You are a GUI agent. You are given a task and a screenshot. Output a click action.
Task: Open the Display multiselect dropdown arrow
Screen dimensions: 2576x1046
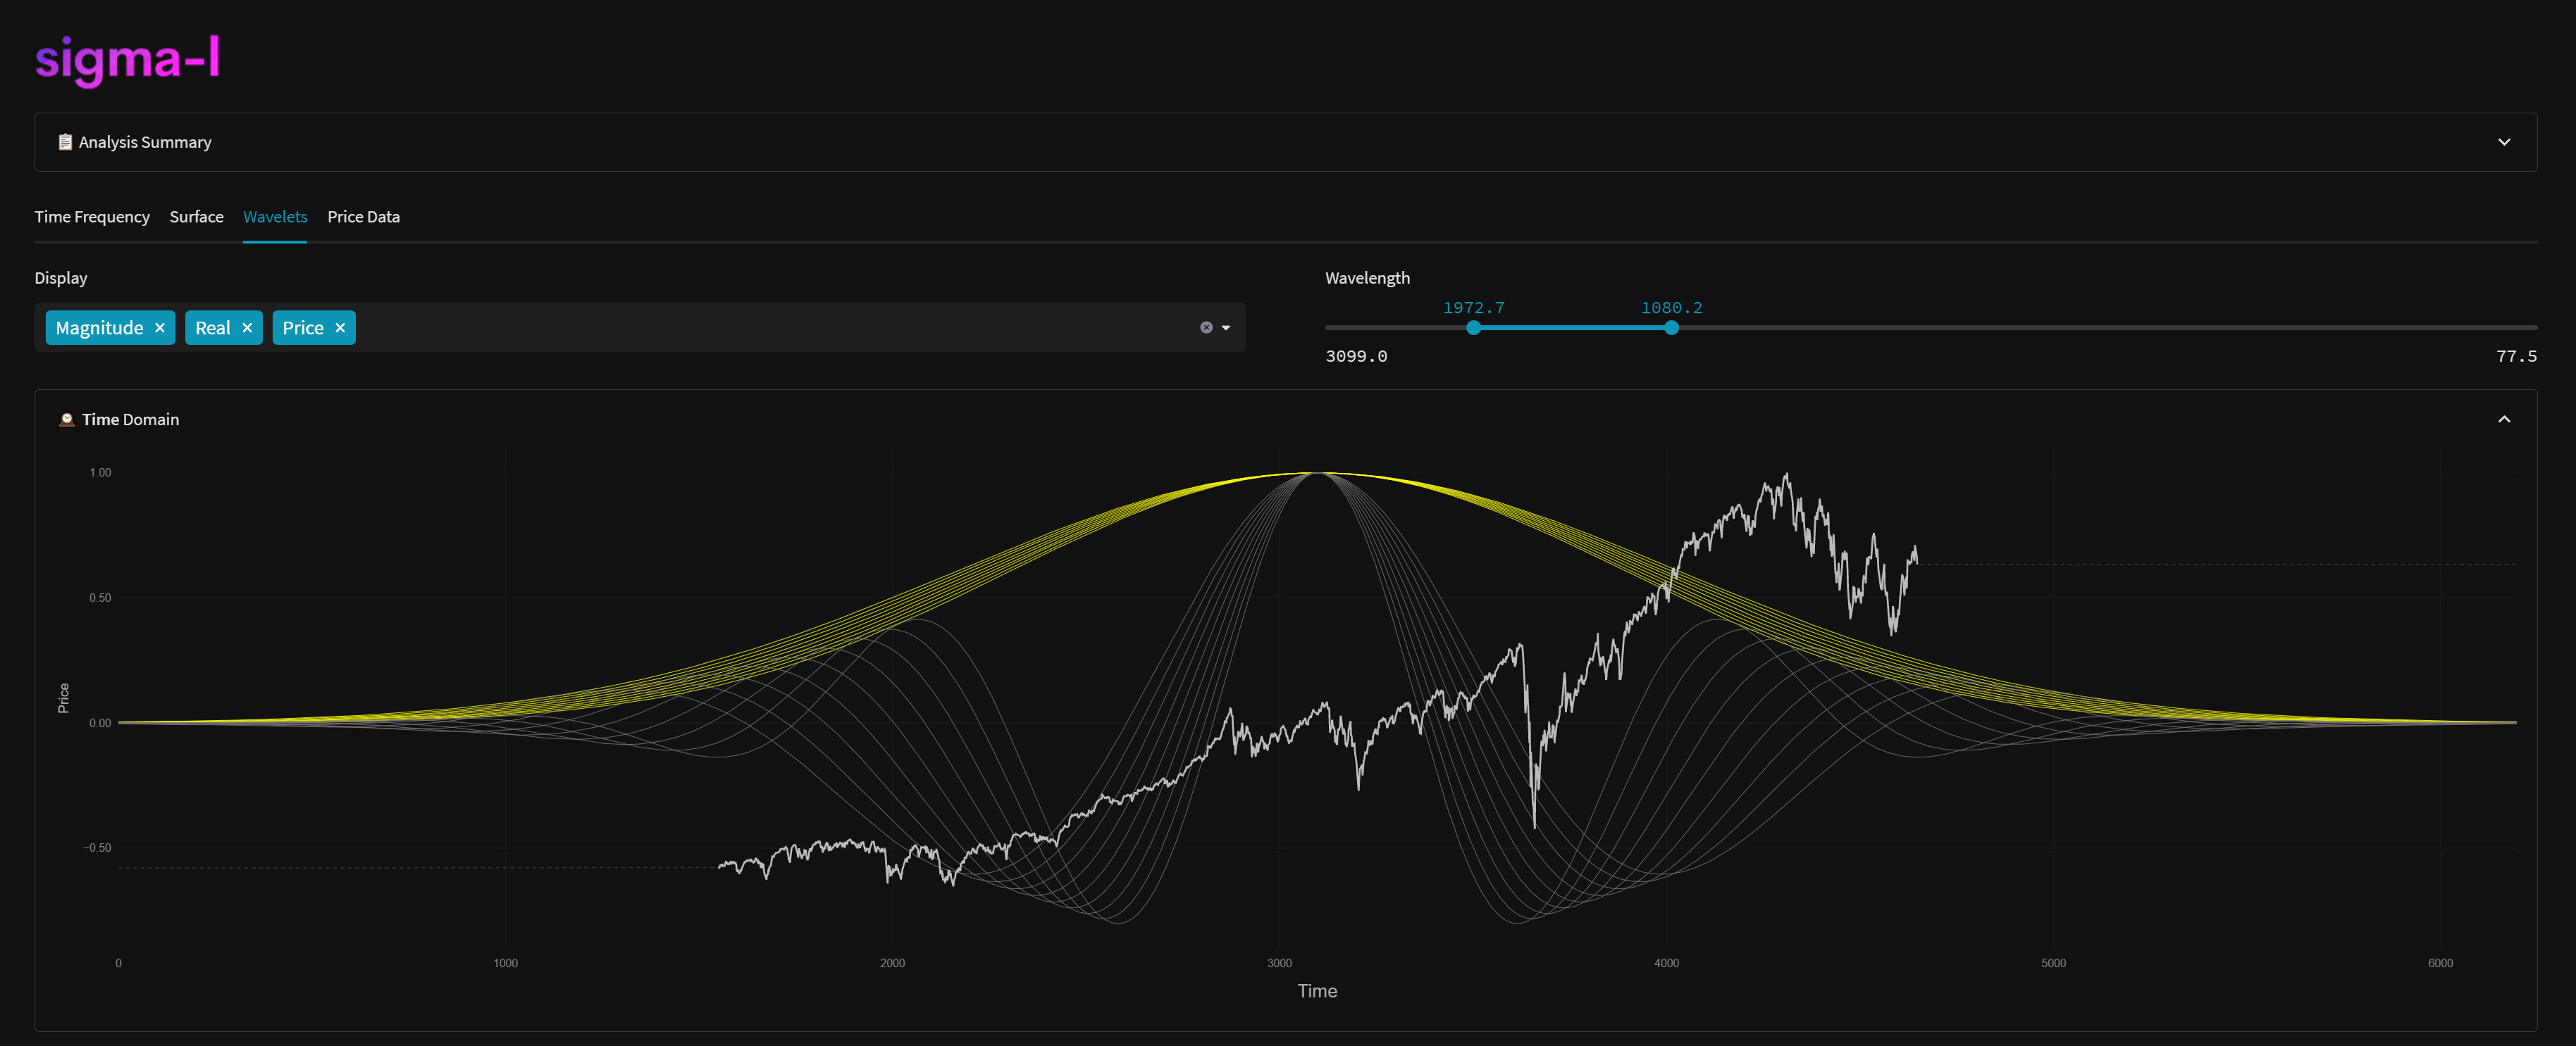(1226, 328)
